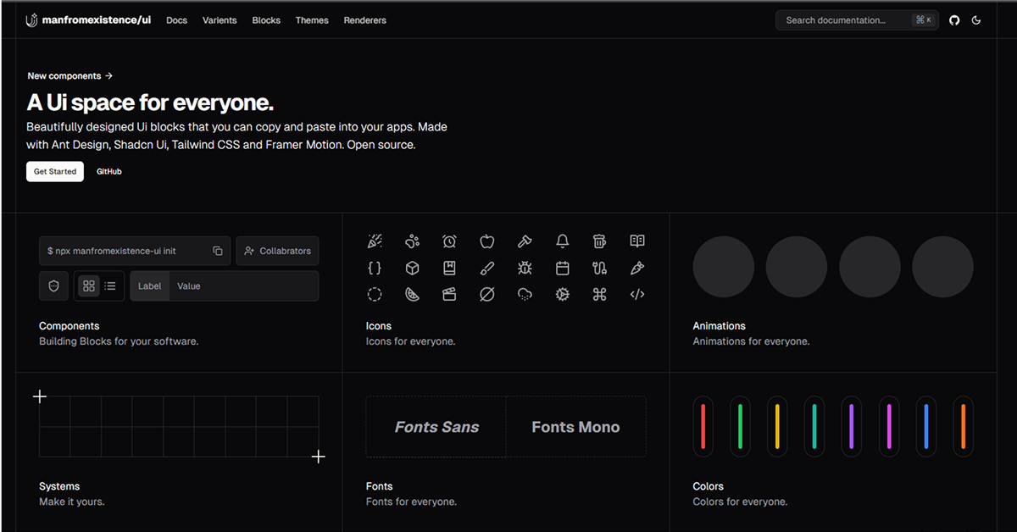Click the code brackets icon

pos(637,294)
